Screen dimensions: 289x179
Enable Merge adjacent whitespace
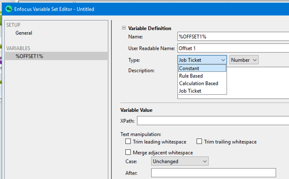(x=128, y=152)
